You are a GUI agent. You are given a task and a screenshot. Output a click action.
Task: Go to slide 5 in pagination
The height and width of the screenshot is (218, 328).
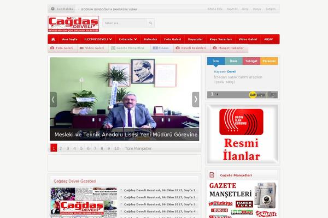(81, 148)
